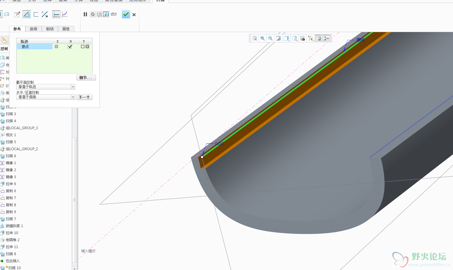Click the 在此插入 marker in model tree

click(x=13, y=261)
